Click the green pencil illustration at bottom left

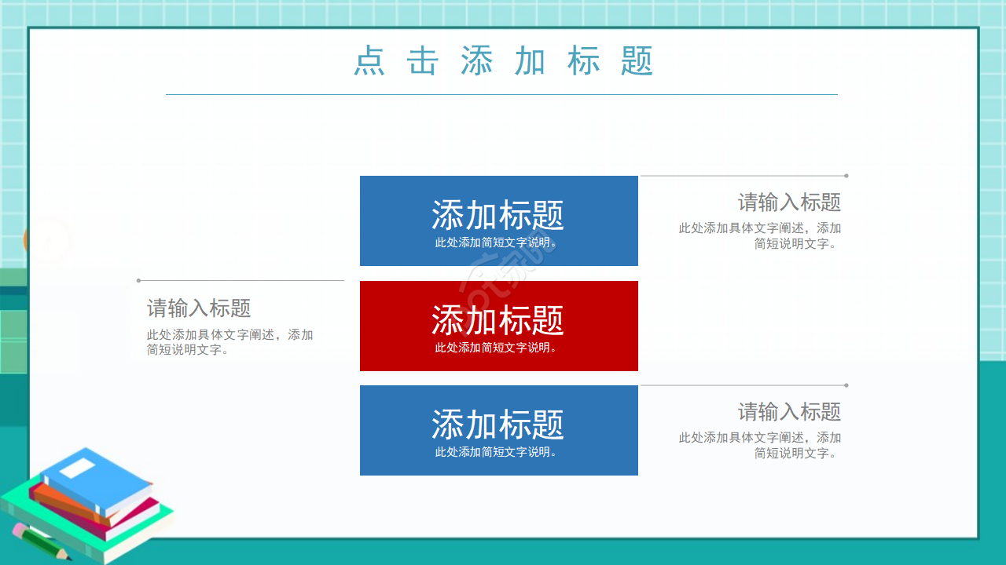pos(42,543)
